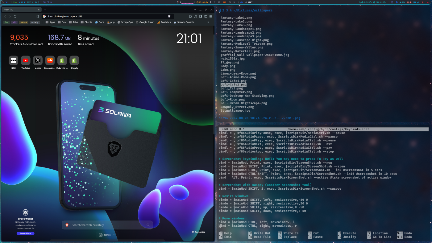
Task: Open the tab search dropdown arrow
Action: (x=195, y=10)
